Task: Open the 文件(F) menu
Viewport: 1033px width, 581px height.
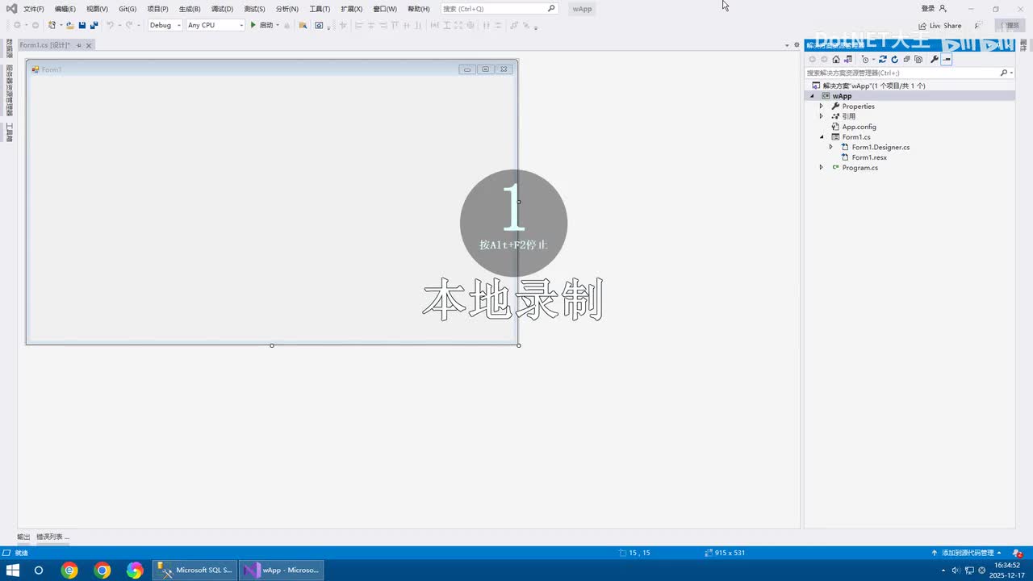Action: [34, 9]
